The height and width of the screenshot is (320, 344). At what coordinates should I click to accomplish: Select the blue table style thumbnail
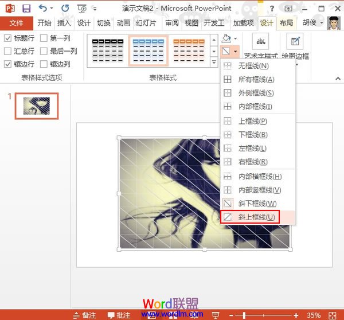tap(148, 50)
